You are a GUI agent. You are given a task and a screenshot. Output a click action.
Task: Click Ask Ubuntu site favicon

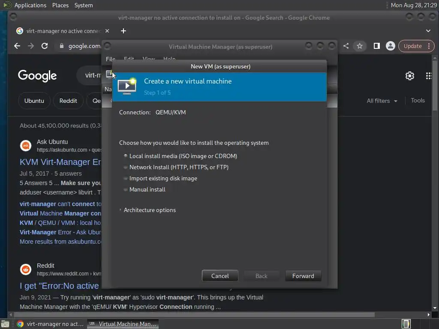tap(26, 146)
